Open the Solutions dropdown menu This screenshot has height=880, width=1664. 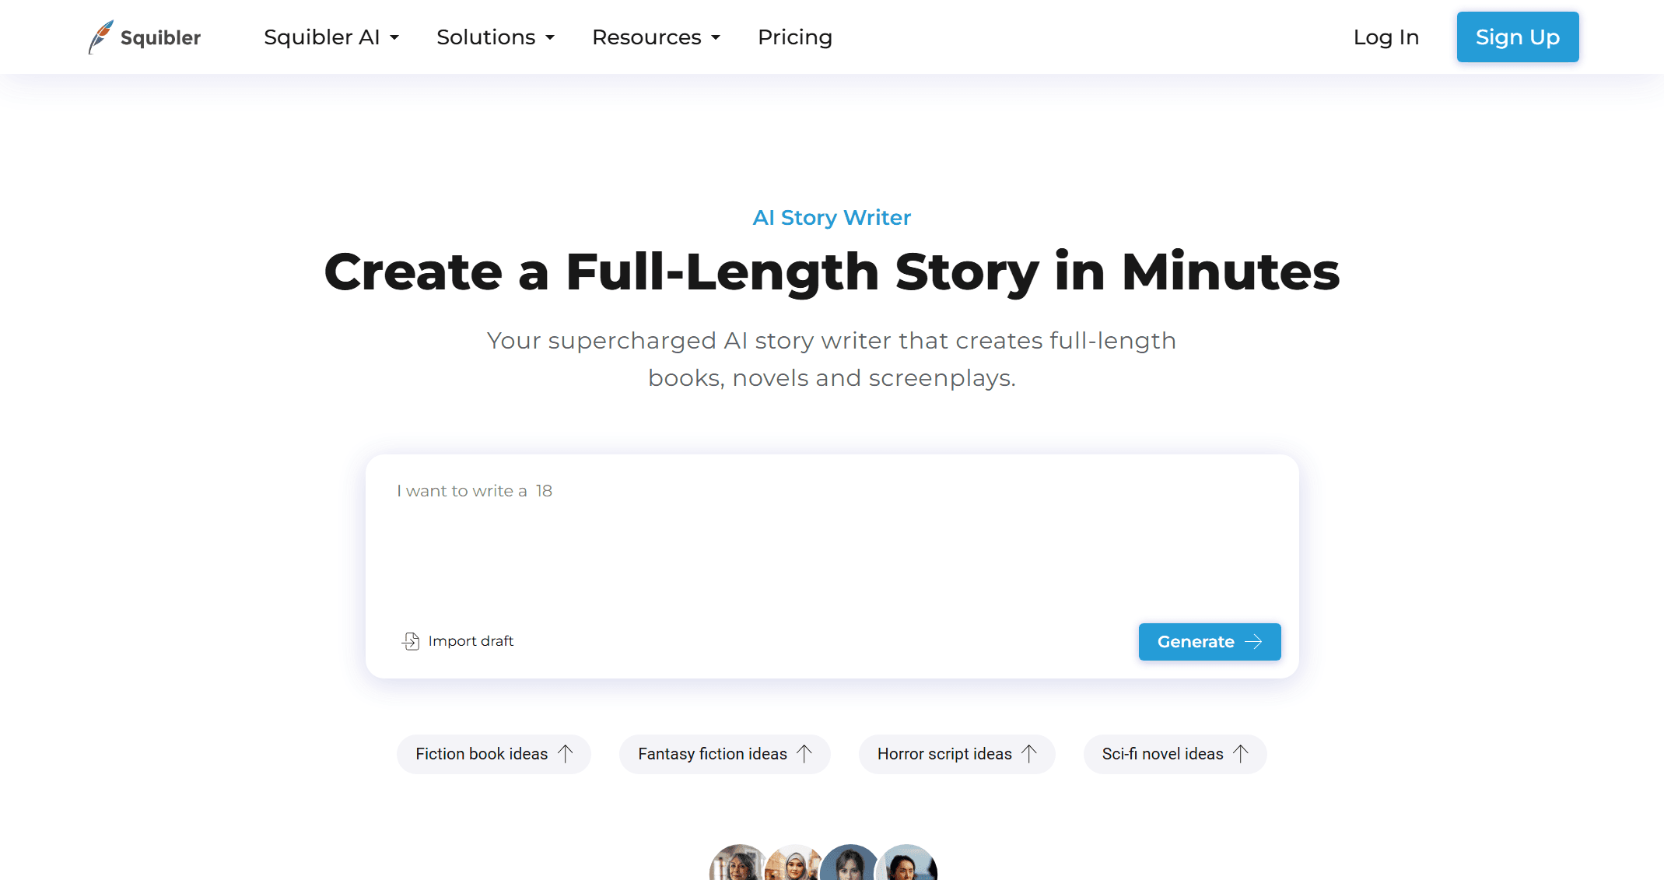496,37
